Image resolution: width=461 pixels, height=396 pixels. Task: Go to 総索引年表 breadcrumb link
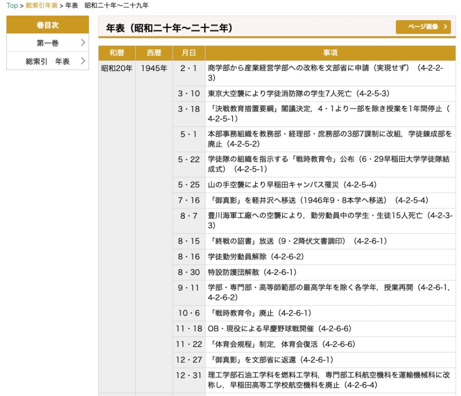click(42, 5)
